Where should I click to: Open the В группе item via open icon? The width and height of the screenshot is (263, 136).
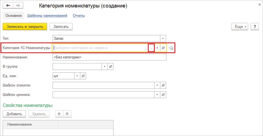coord(111,67)
